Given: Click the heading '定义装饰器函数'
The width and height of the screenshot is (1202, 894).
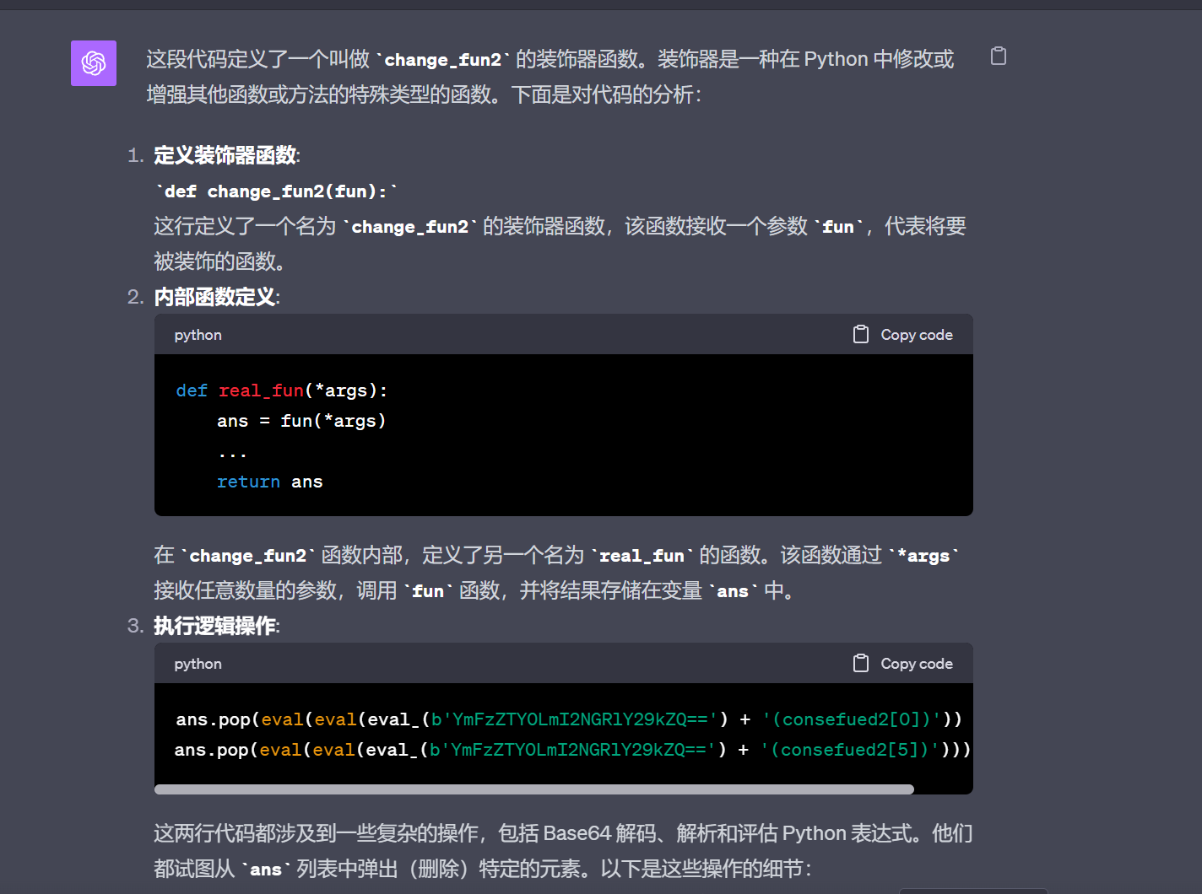Looking at the screenshot, I should 225,155.
